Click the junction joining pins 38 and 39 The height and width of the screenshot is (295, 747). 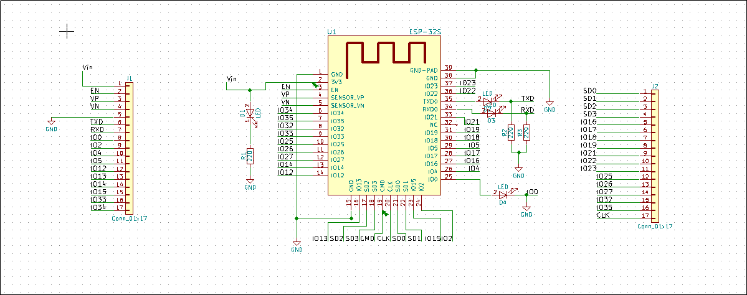(x=475, y=70)
